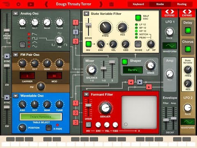Toggle the Wavetable Osc SYNC arrow button
This screenshot has width=197, height=148.
click(x=7, y=97)
